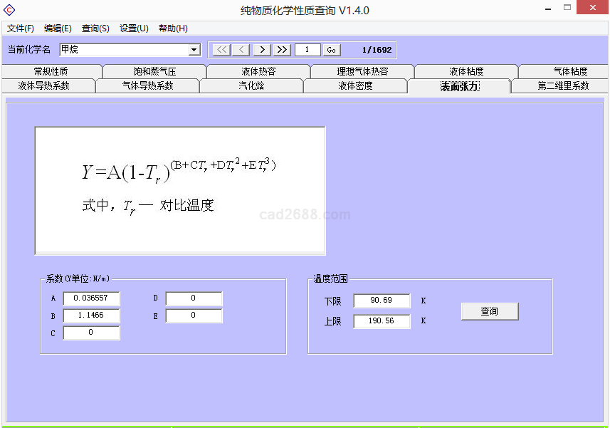This screenshot has height=428, width=610.
Task: Click the coefficient A value field
Action: 91,298
